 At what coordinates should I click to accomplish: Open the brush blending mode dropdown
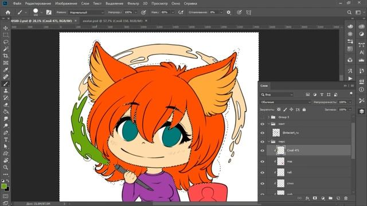pos(87,13)
